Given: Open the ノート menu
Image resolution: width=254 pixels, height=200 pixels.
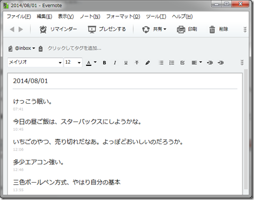Looking at the screenshot, I should click(x=90, y=16).
